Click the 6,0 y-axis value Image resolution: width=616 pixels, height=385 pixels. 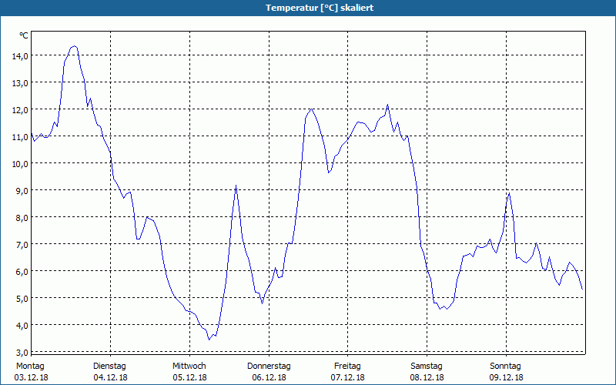tap(22, 272)
